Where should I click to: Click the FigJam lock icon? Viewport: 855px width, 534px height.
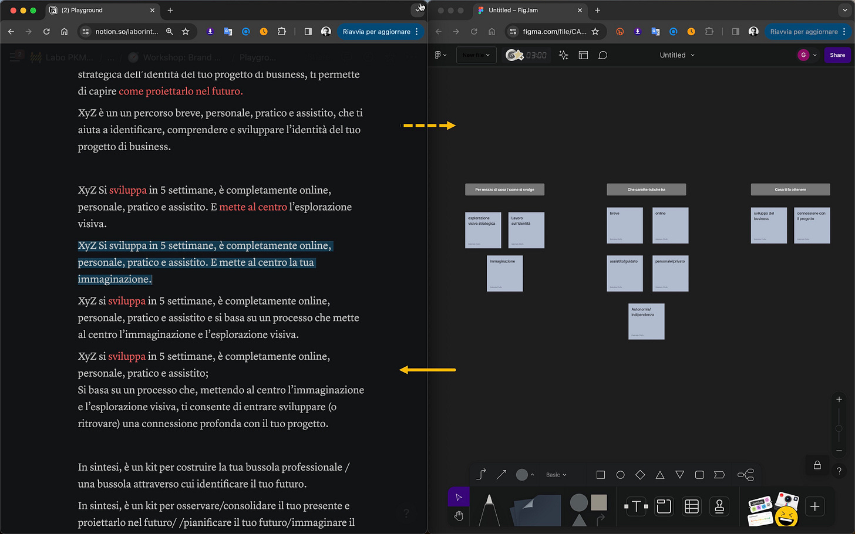[x=817, y=465]
